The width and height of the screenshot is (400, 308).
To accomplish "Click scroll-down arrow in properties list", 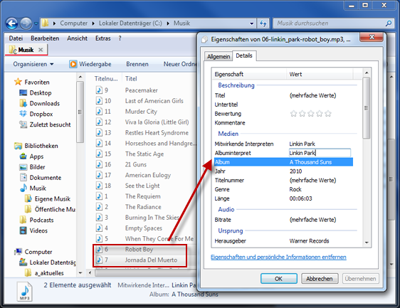I will click(367, 243).
